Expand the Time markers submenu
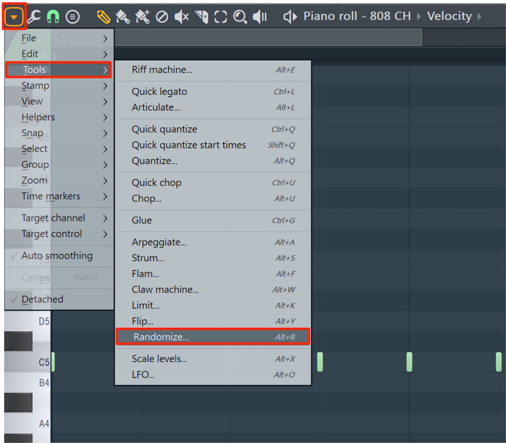The height and width of the screenshot is (443, 506). (x=59, y=196)
